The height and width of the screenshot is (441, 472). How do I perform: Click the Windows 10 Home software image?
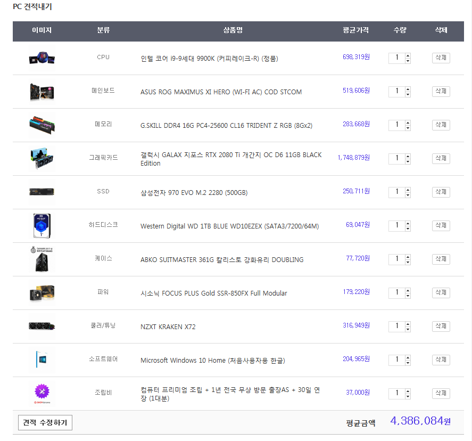[x=42, y=360]
